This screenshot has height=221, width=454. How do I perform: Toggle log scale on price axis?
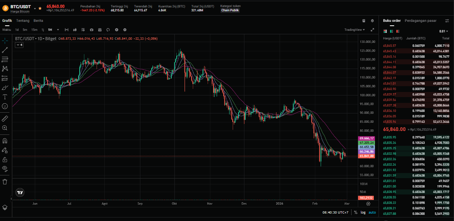tap(363, 212)
